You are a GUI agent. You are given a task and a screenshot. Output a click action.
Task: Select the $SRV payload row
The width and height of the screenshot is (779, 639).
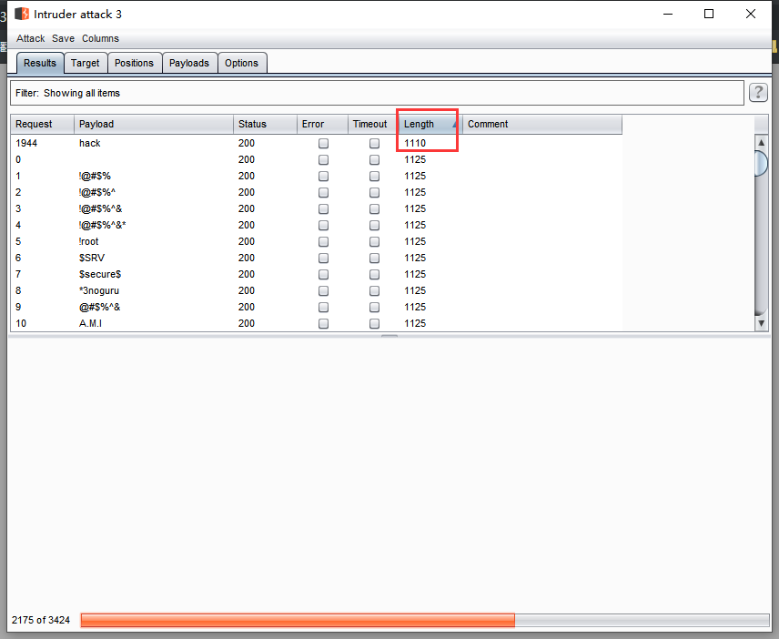pyautogui.click(x=316, y=258)
